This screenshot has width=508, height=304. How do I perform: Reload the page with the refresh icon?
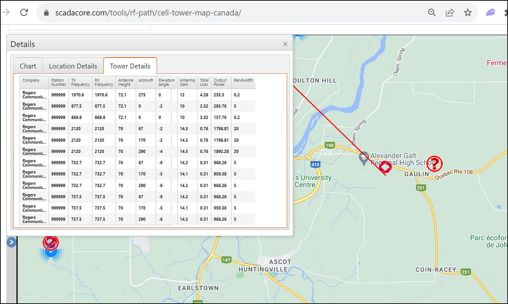coord(24,13)
